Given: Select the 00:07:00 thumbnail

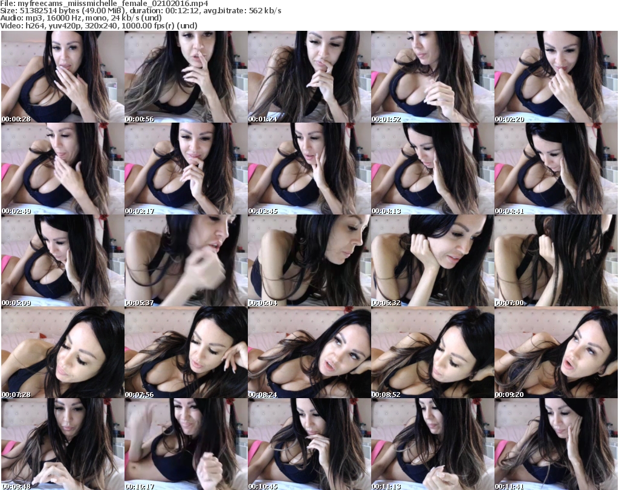Looking at the screenshot, I should click(556, 261).
